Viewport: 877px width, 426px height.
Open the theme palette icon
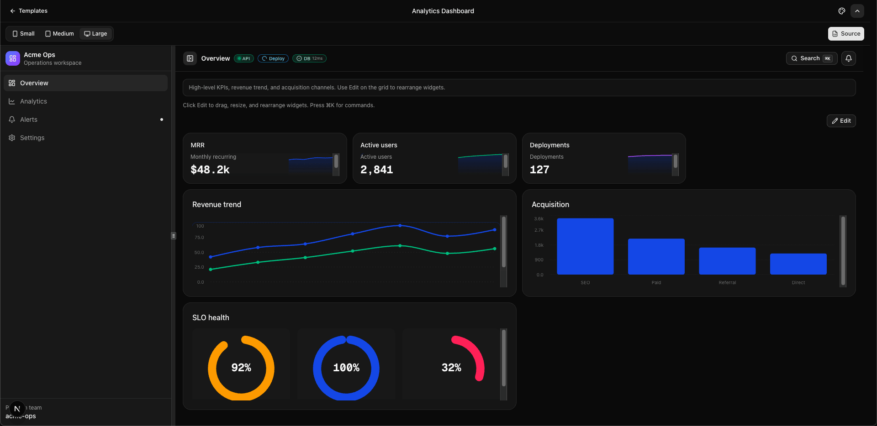pos(841,11)
